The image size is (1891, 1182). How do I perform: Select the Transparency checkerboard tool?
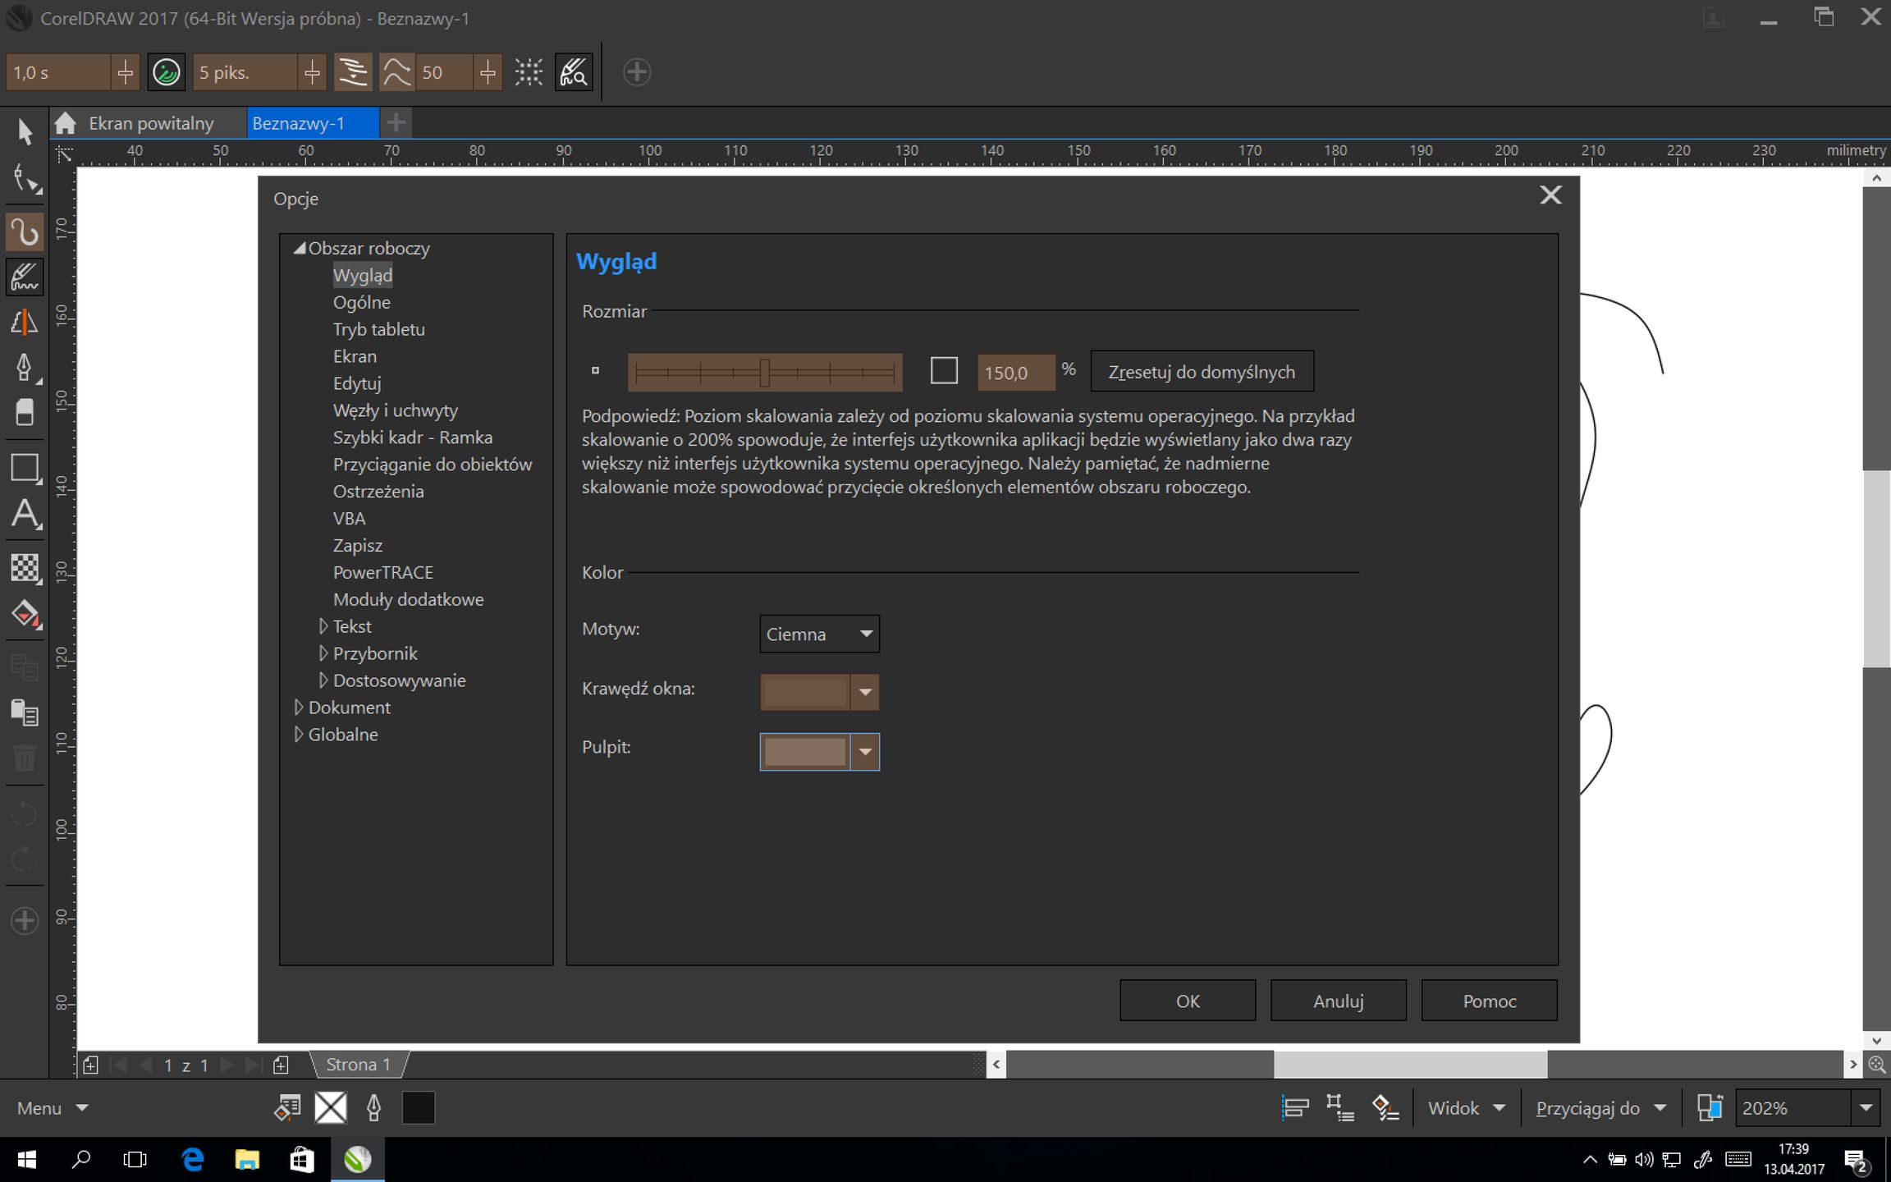25,567
